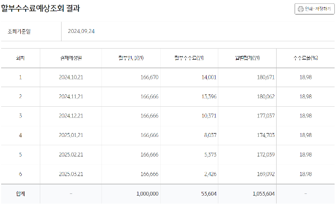Click monthly total 180,671
This screenshot has width=336, height=204.
coord(266,77)
